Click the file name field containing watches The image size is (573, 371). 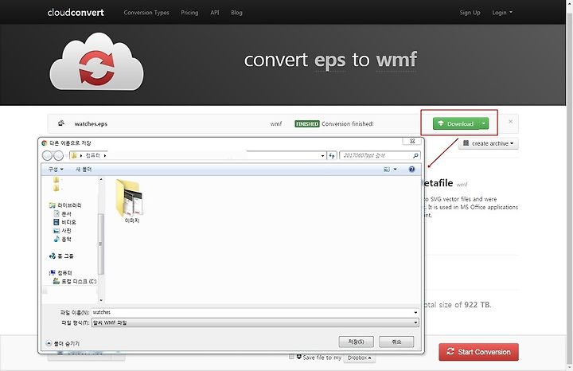252,313
